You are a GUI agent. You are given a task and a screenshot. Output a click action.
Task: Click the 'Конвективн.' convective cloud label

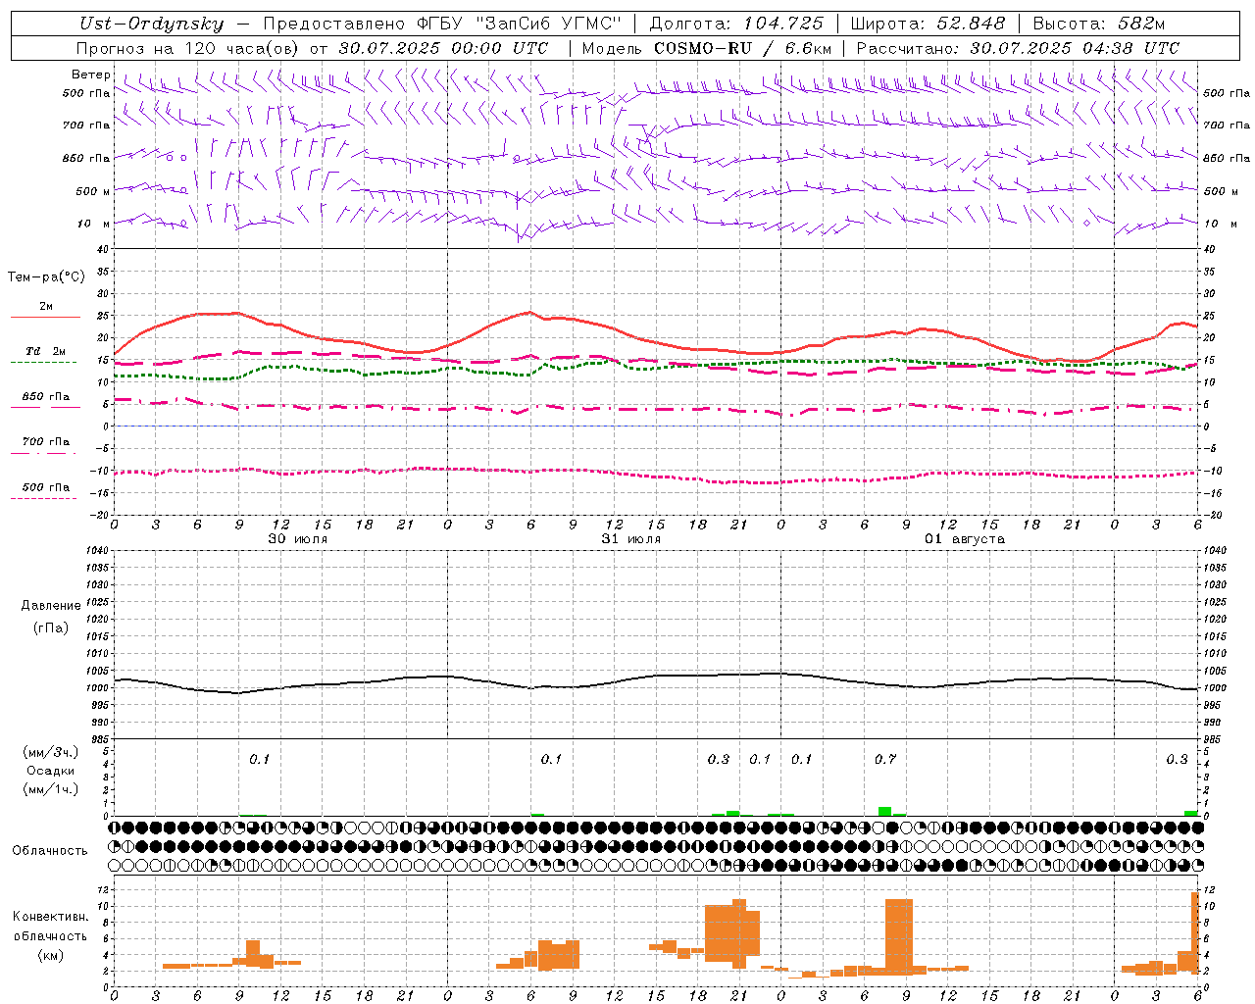pyautogui.click(x=51, y=917)
